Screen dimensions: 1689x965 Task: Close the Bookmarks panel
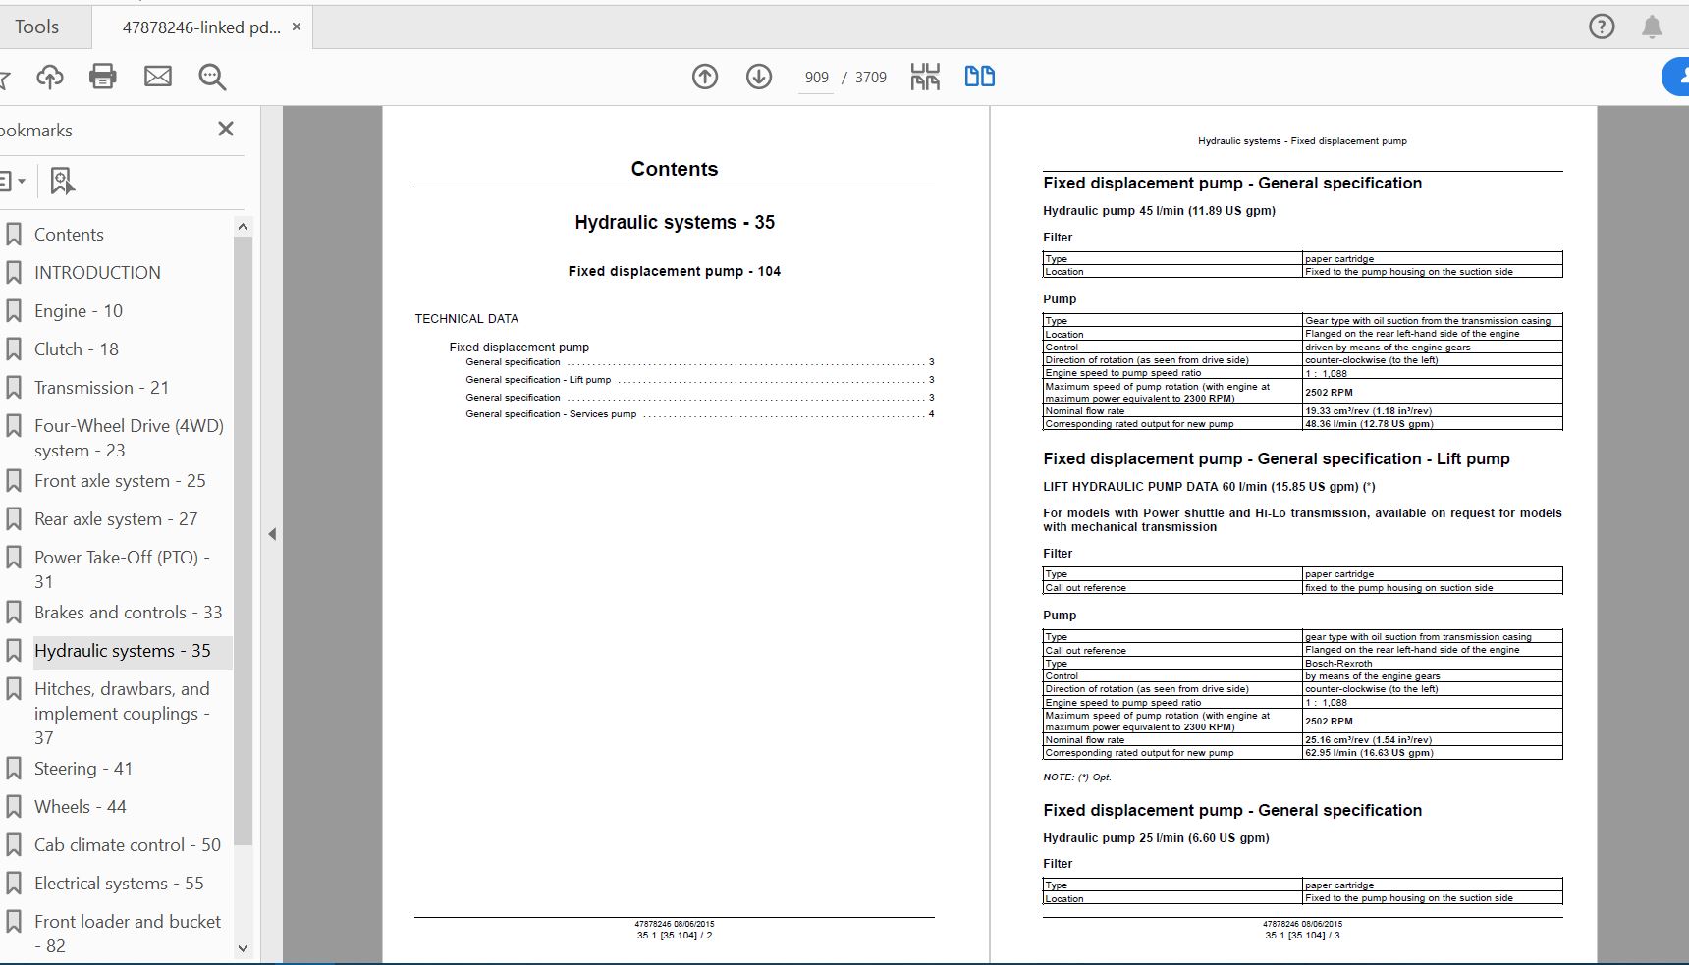(226, 130)
